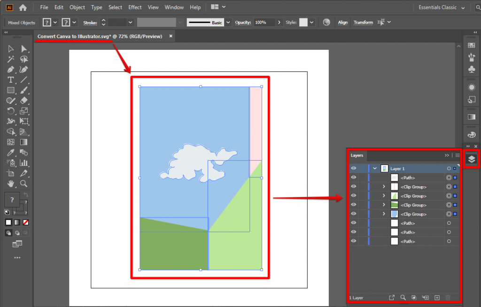481x307 pixels.
Task: Toggle visibility of the bottom Path sublayer
Action: click(x=354, y=241)
